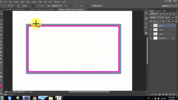This screenshot has height=100, width=178.
Task: Open the Filter menu
Action: coord(40,2)
